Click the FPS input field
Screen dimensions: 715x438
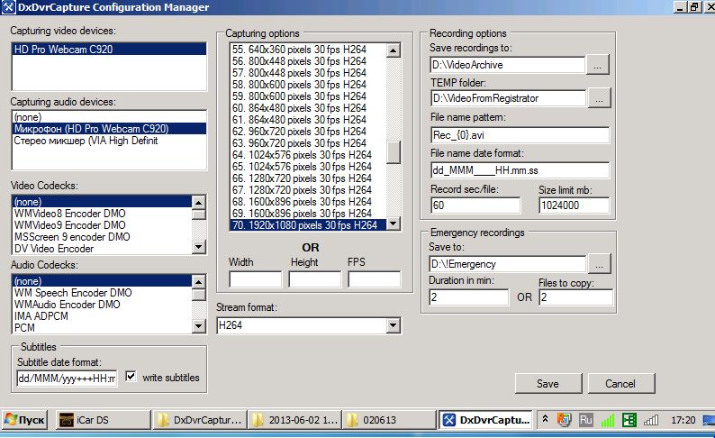pos(375,279)
